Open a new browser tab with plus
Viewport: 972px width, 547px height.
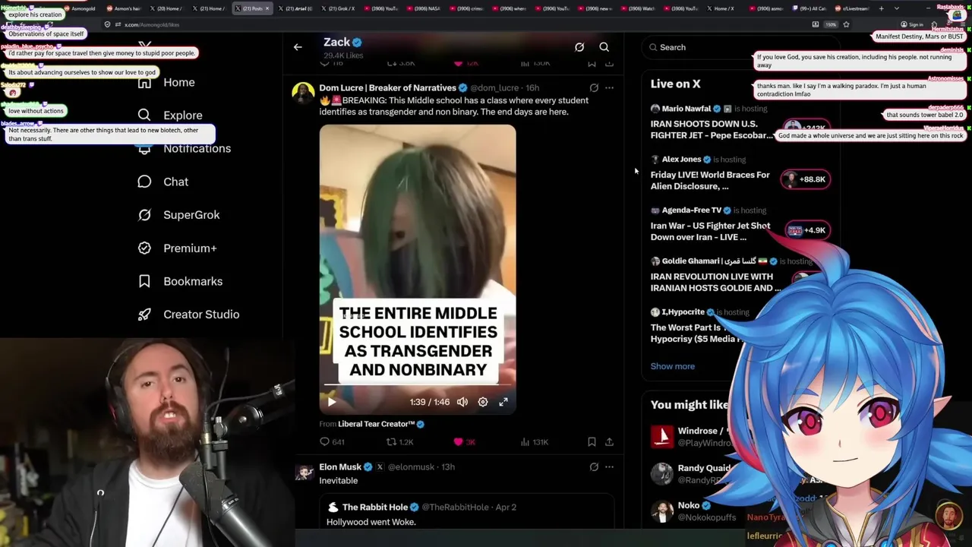click(x=881, y=8)
